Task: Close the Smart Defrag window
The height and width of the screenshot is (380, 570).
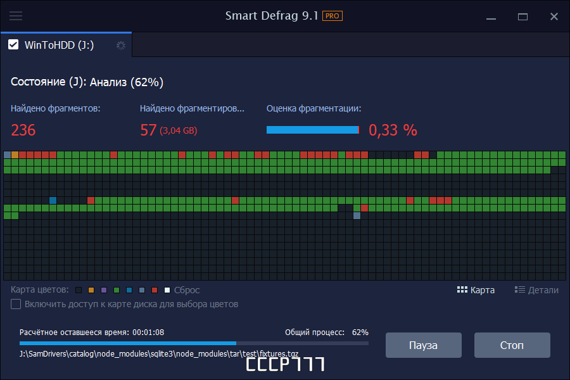Action: 554,16
